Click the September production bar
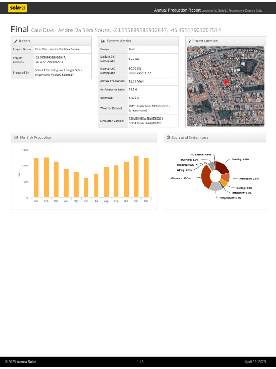This screenshot has width=276, height=369. [116, 182]
